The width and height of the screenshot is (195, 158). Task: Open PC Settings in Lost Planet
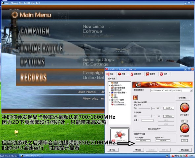[95, 64]
